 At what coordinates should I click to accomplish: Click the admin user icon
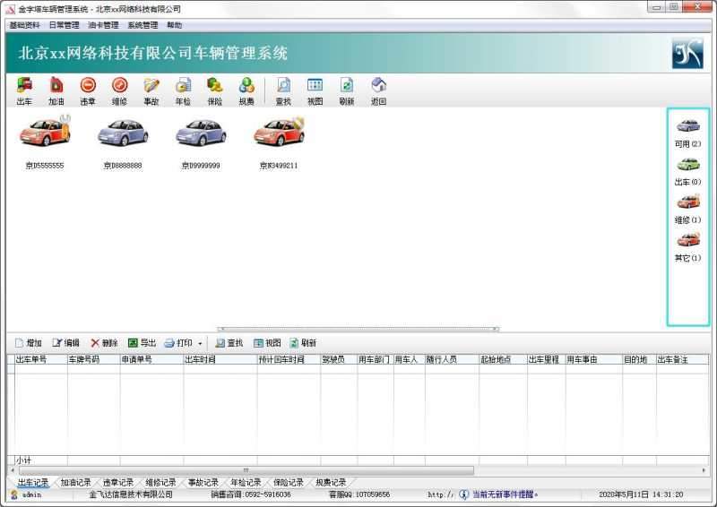point(13,494)
